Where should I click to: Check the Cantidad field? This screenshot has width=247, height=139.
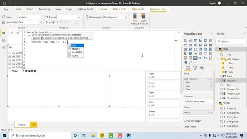coord(222,108)
